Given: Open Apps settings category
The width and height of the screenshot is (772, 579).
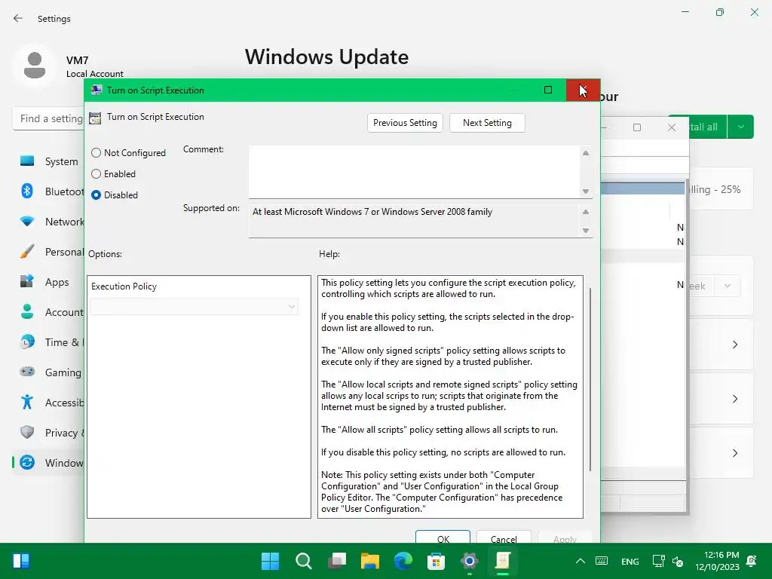Looking at the screenshot, I should [49, 282].
